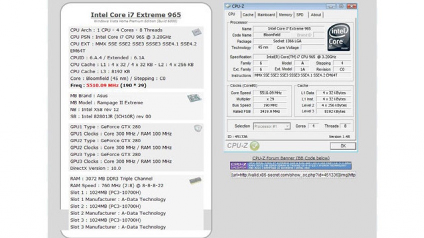Click the CPU chip icon beside CPU Arch
424x238 pixels.
196,32
